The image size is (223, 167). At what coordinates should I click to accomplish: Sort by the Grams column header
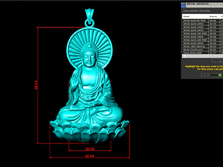[x=214, y=16]
